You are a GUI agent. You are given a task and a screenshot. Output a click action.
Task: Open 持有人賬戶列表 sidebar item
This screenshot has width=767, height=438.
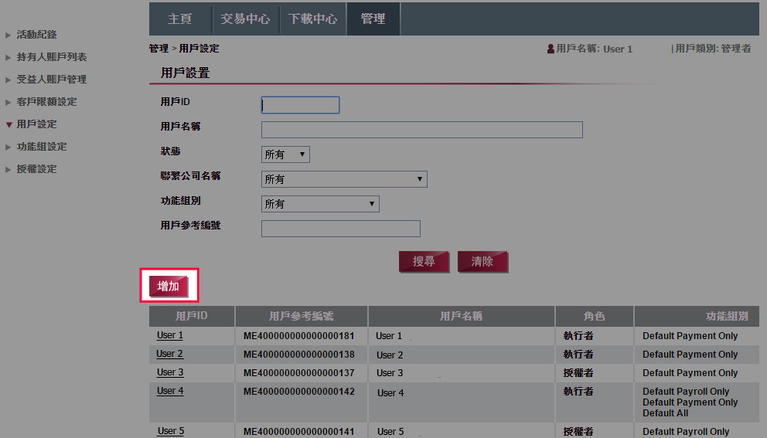pos(51,57)
